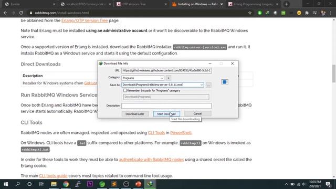Viewport: 336px width, 189px height.
Task: Open the green Spring app on the taskbar
Action: click(102, 184)
